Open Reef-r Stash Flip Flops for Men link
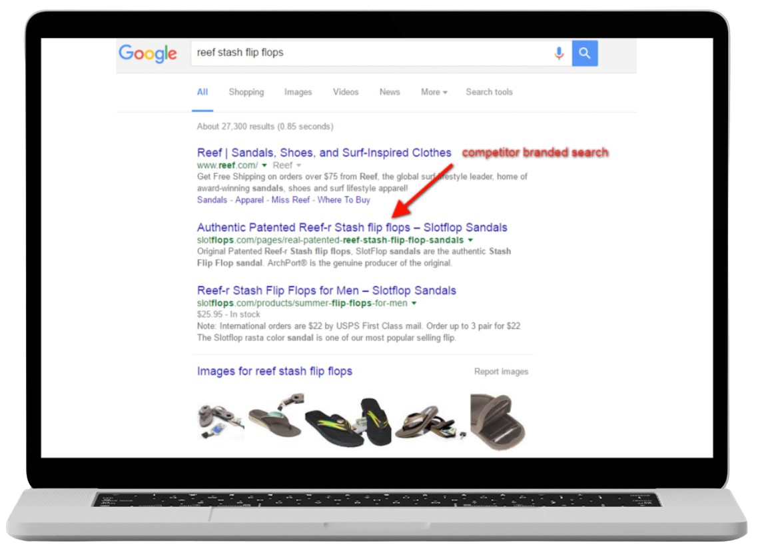 pyautogui.click(x=326, y=290)
